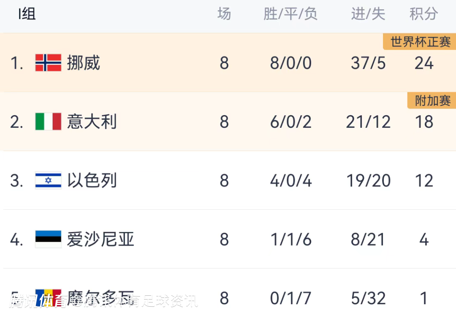Viewport: 456px width, 316px height.
Task: Click the Israel flag icon
Action: click(x=48, y=181)
